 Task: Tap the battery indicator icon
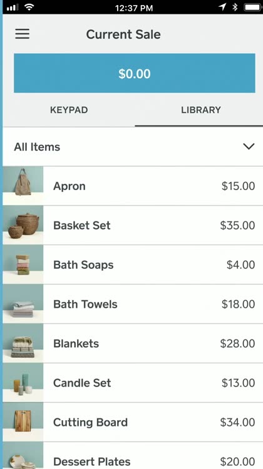(x=253, y=7)
